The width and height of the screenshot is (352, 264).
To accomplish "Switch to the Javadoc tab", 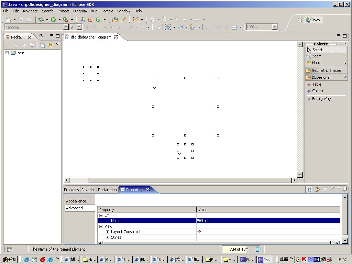I will [88, 190].
